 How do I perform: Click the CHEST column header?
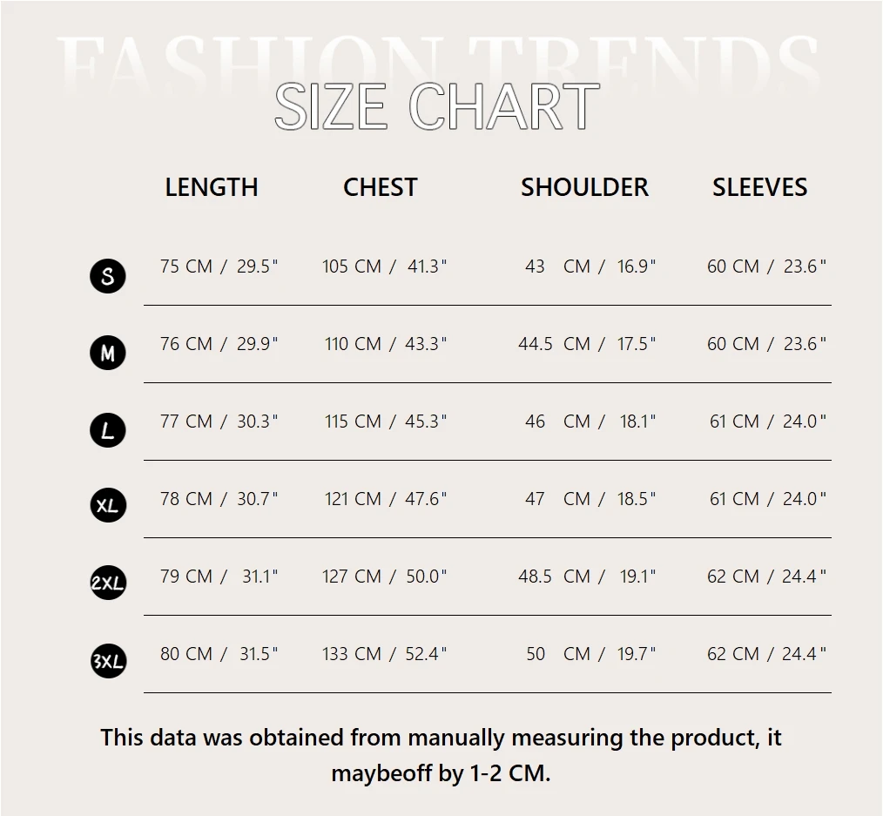pyautogui.click(x=381, y=187)
